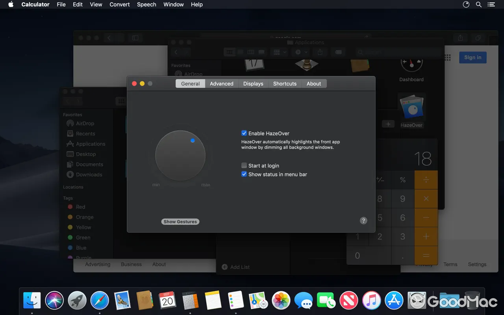Click the help question mark button
Viewport: 504px width, 315px height.
(x=363, y=221)
